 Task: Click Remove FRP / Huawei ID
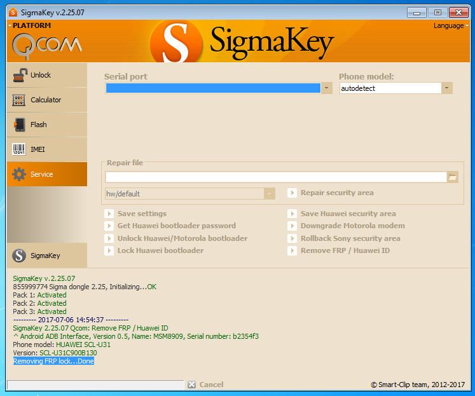click(x=345, y=250)
